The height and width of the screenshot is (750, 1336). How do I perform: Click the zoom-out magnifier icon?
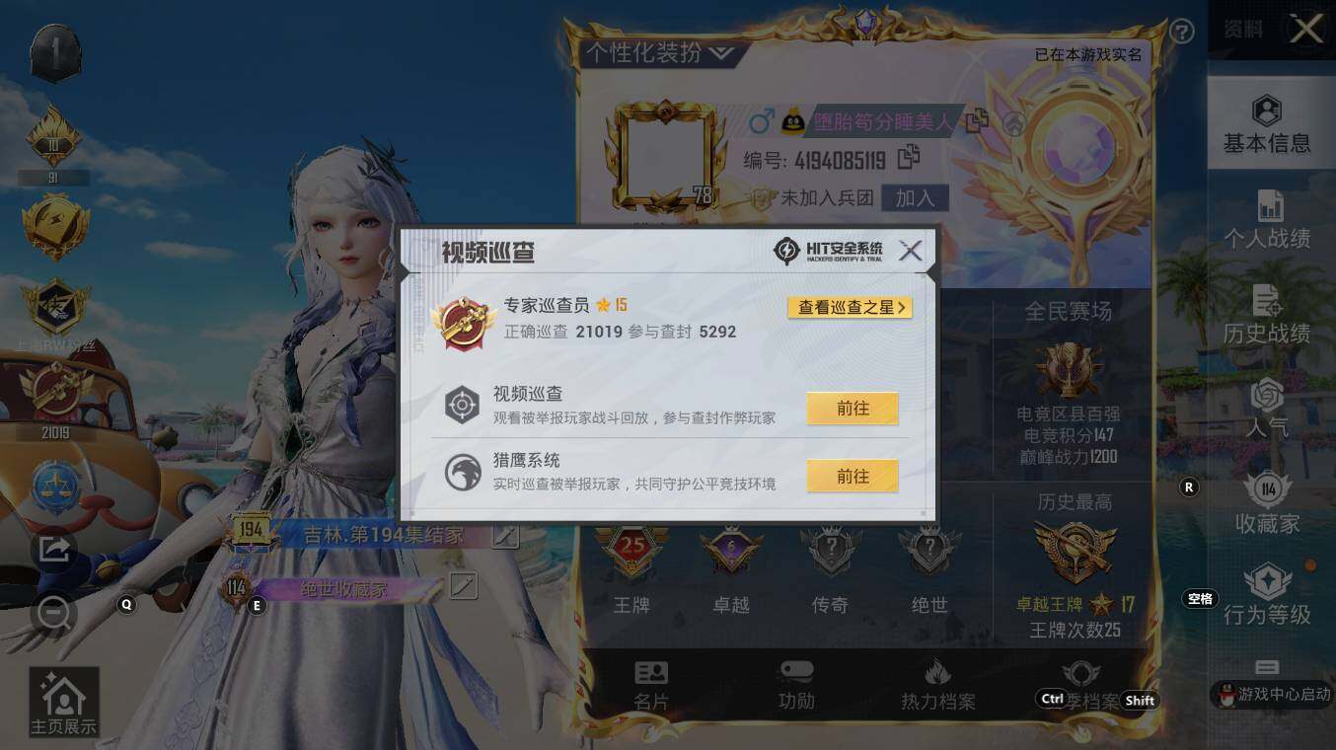pyautogui.click(x=53, y=612)
